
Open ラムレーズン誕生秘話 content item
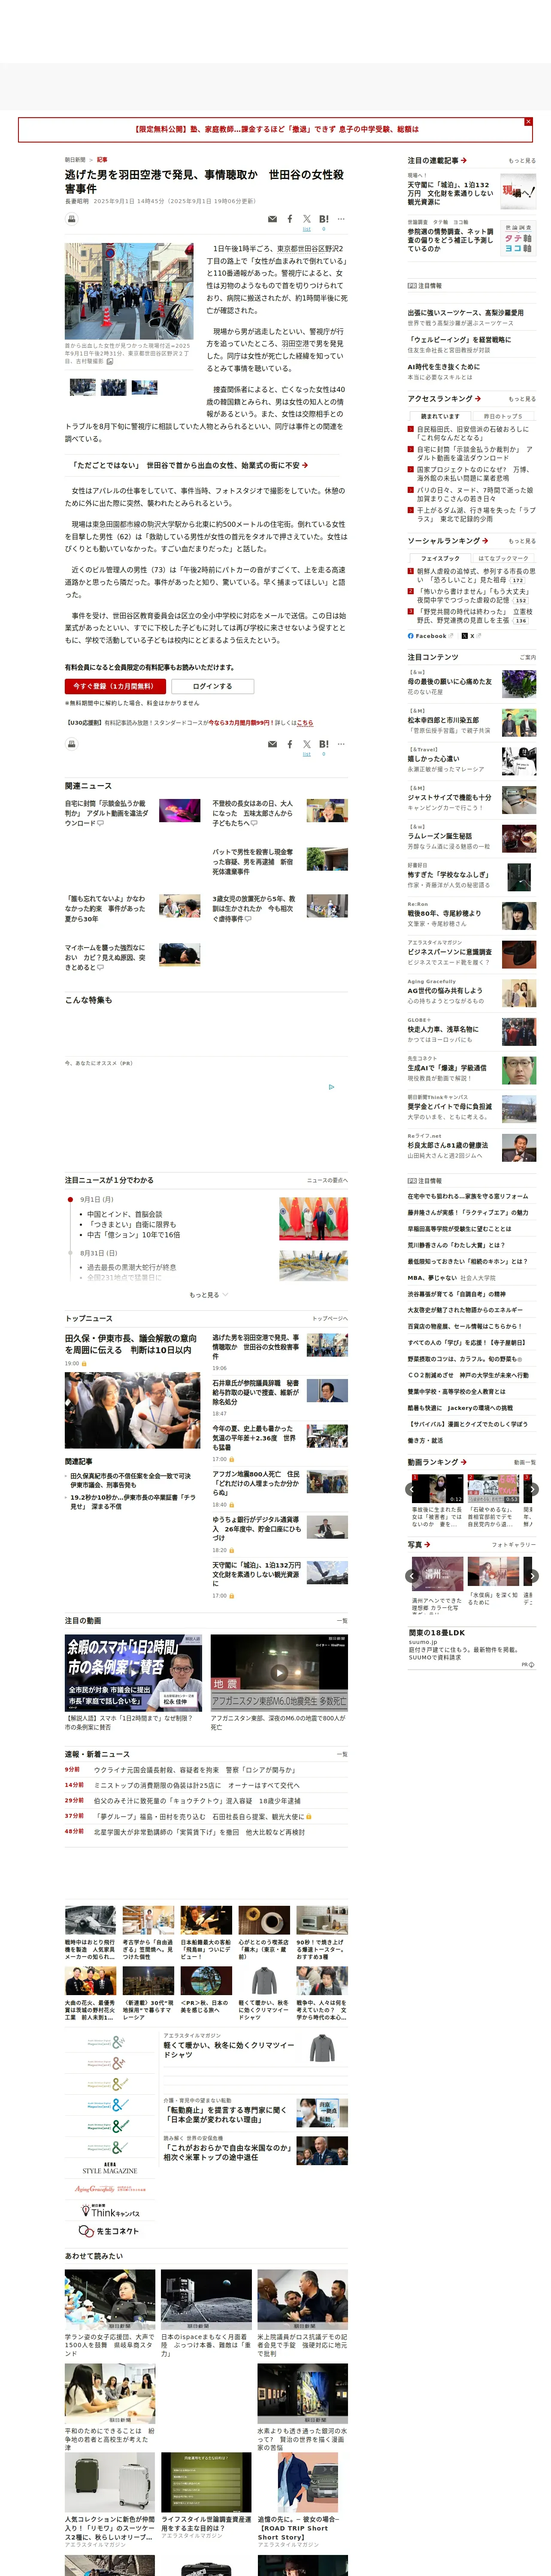pyautogui.click(x=471, y=837)
